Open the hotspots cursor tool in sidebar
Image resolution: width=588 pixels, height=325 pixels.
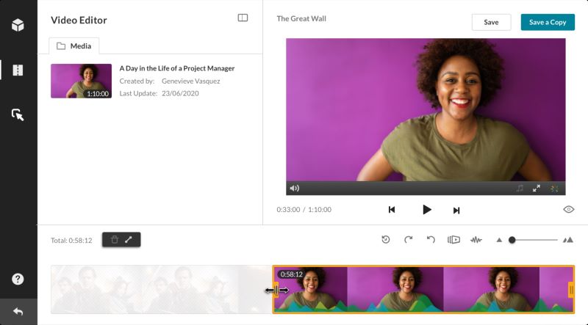(x=18, y=114)
